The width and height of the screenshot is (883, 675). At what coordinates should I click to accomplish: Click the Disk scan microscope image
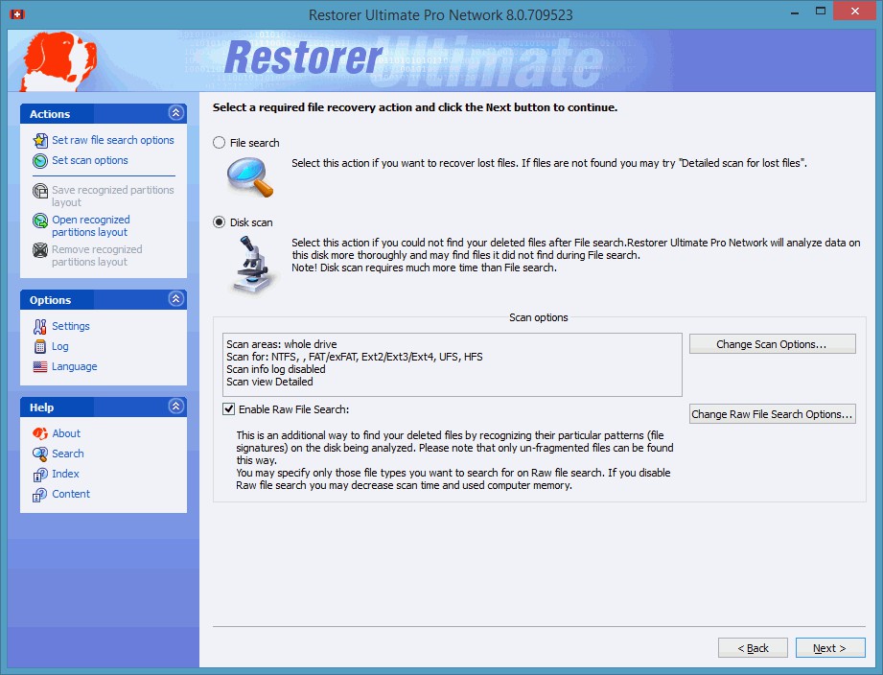pyautogui.click(x=252, y=265)
